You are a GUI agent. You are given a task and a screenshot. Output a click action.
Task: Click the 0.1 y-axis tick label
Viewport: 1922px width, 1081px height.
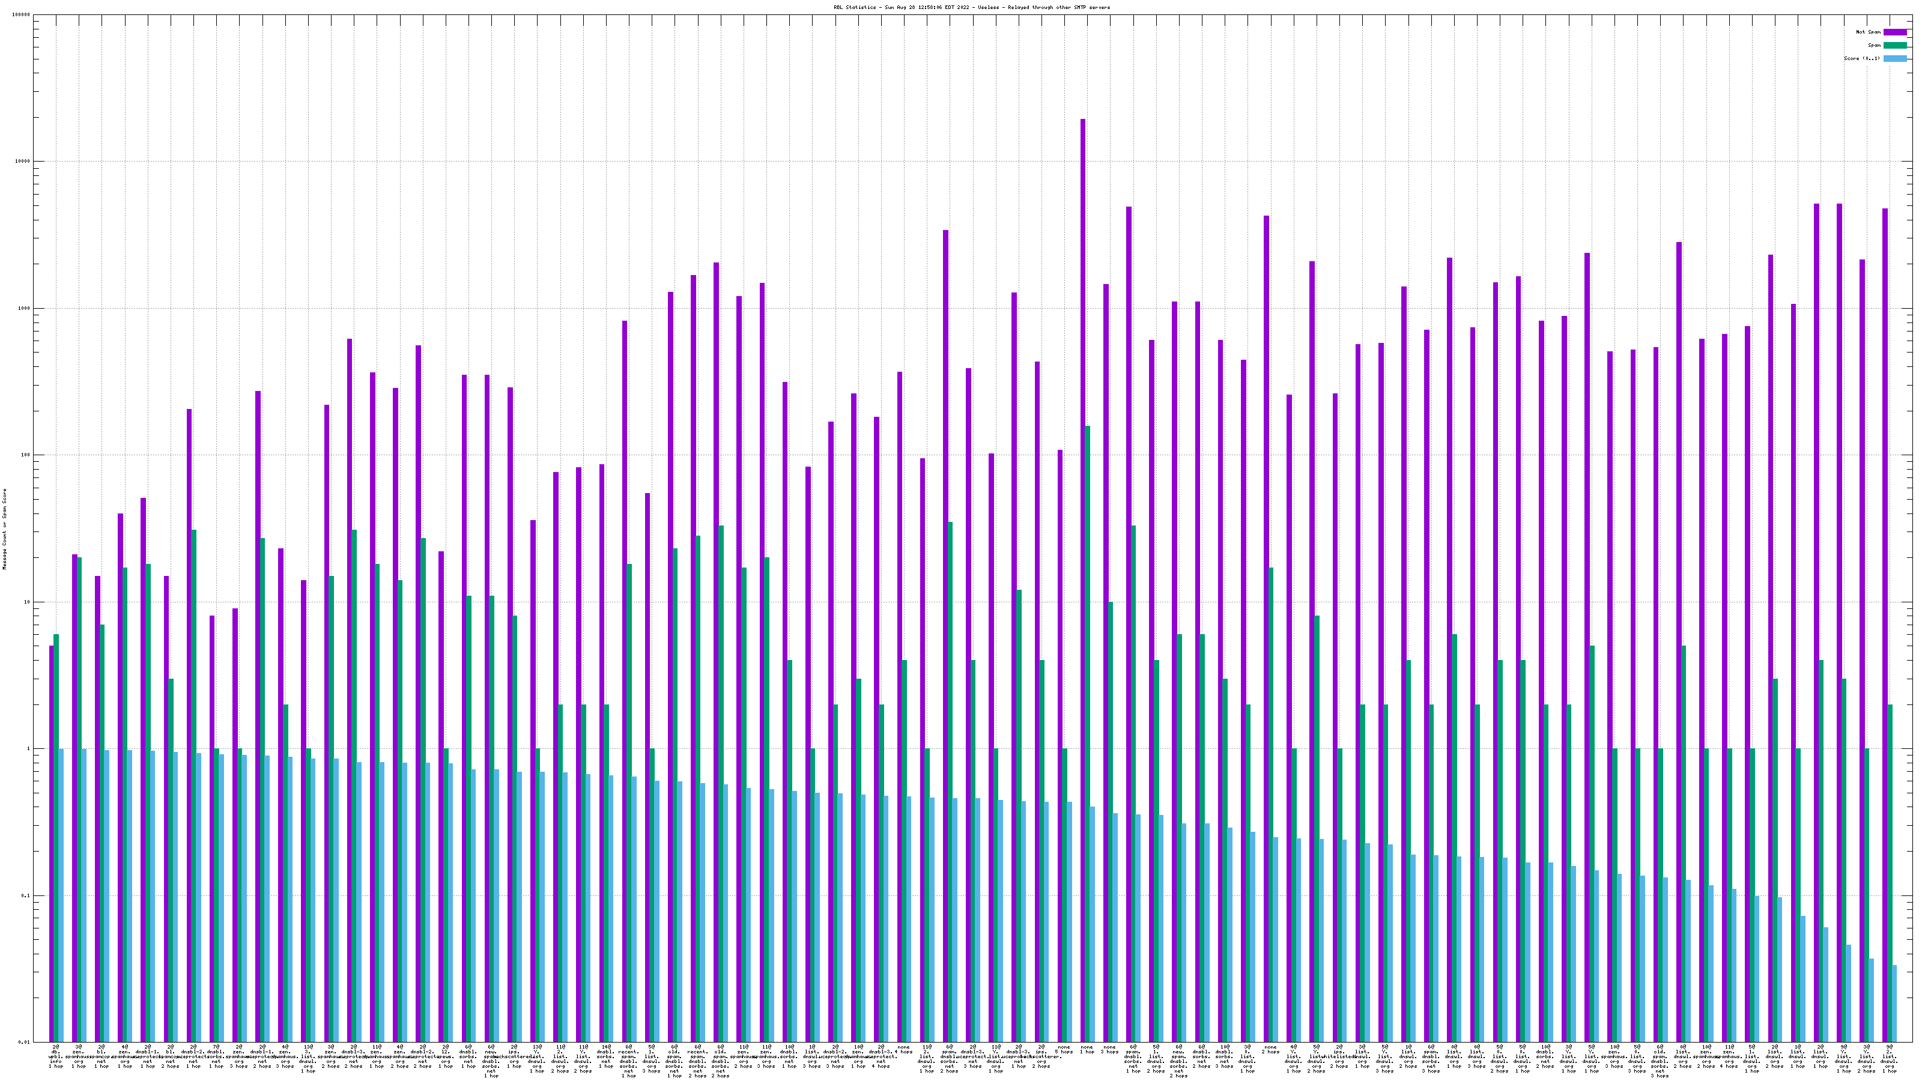tap(25, 895)
